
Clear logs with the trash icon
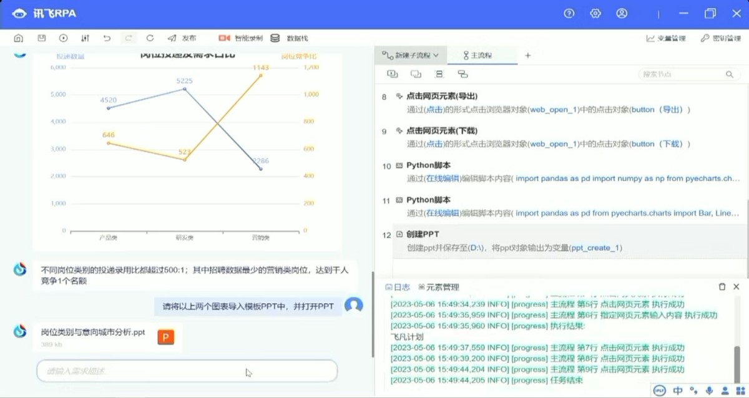722,287
